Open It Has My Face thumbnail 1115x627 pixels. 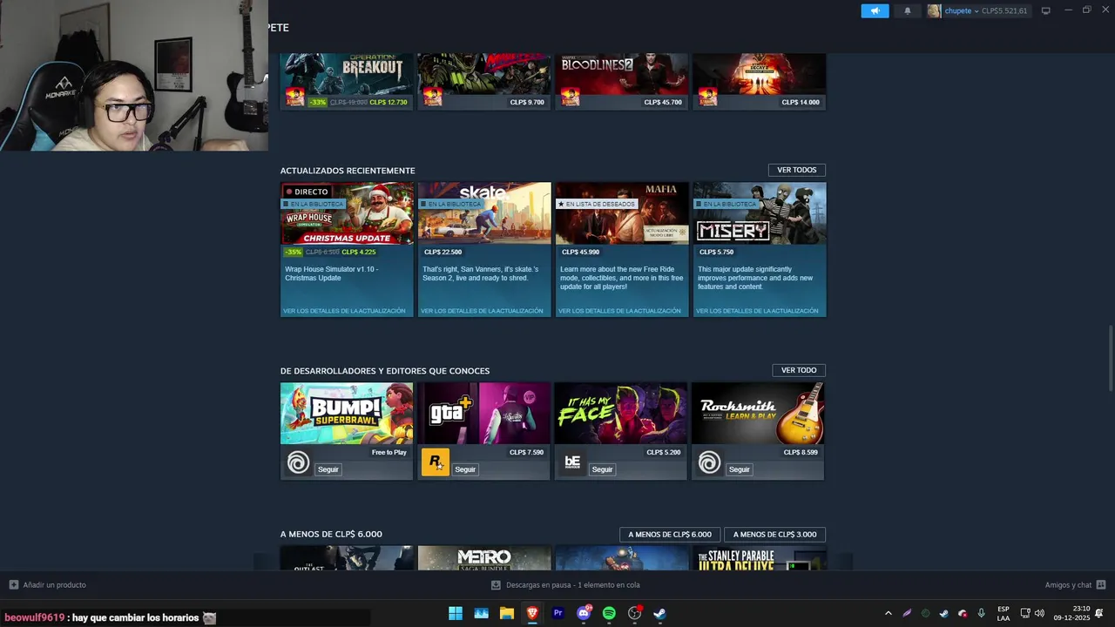pyautogui.click(x=620, y=414)
